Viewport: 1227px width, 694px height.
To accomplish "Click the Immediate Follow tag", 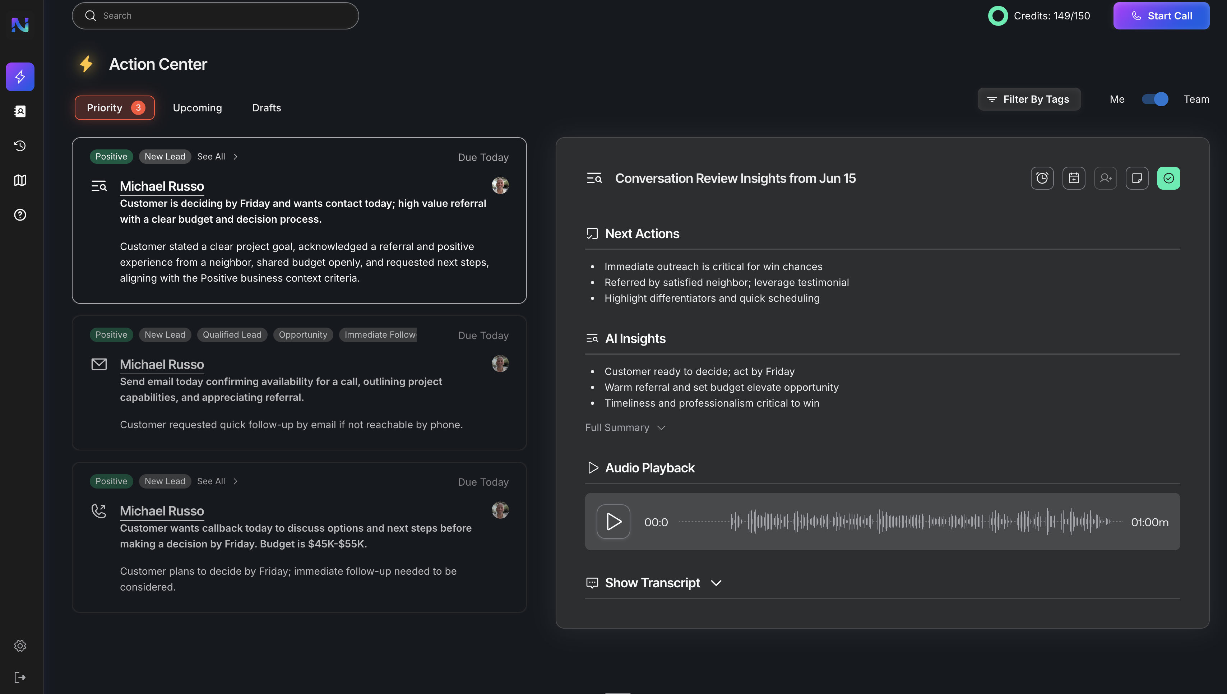I will click(x=378, y=335).
